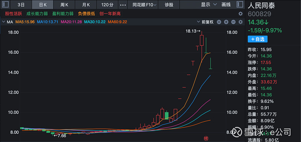This screenshot has height=142, width=301.
Task: Switch to 周K weekly chart
Action: click(x=64, y=5)
